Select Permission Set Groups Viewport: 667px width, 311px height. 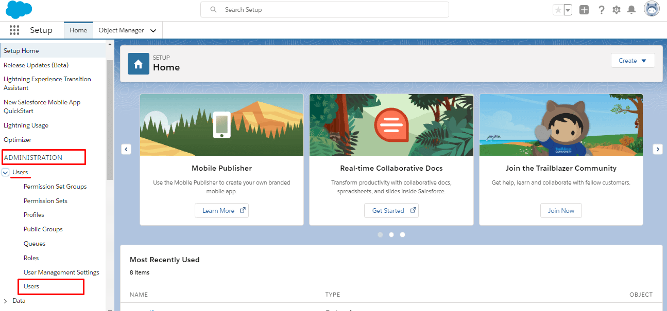point(55,187)
